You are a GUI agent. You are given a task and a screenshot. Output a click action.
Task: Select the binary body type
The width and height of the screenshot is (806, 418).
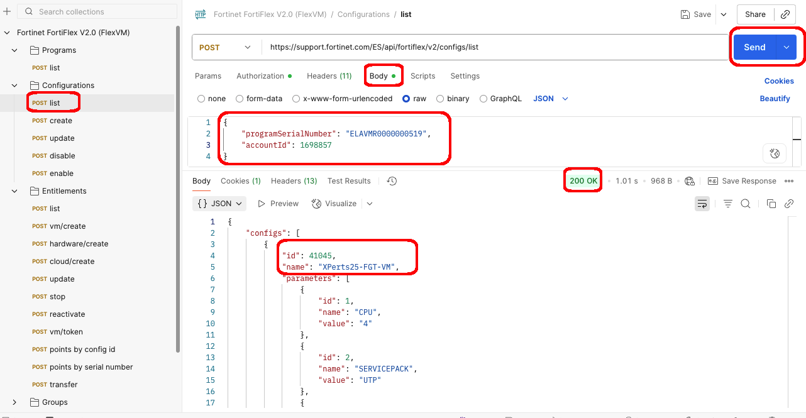pos(440,99)
